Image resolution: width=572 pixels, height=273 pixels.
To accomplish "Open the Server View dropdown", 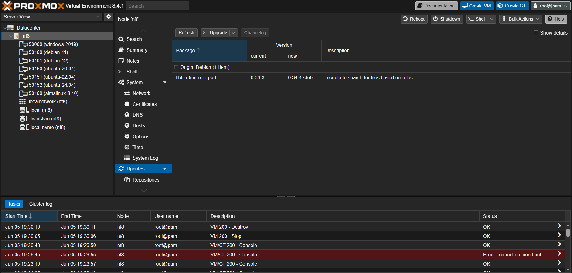I will click(x=98, y=17).
